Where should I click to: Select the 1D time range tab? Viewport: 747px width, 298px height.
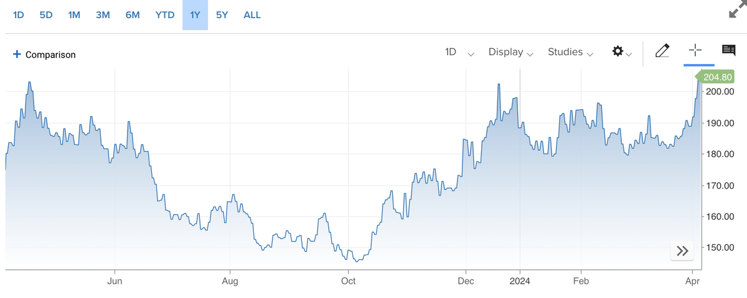18,15
